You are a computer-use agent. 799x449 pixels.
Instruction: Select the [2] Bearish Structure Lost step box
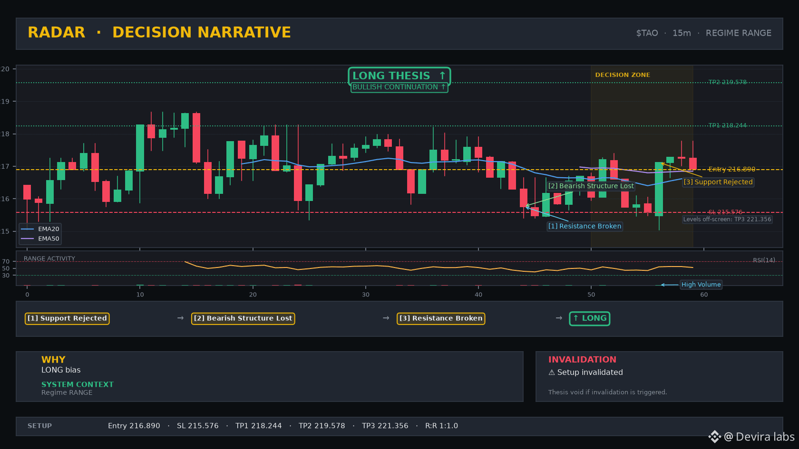click(243, 318)
